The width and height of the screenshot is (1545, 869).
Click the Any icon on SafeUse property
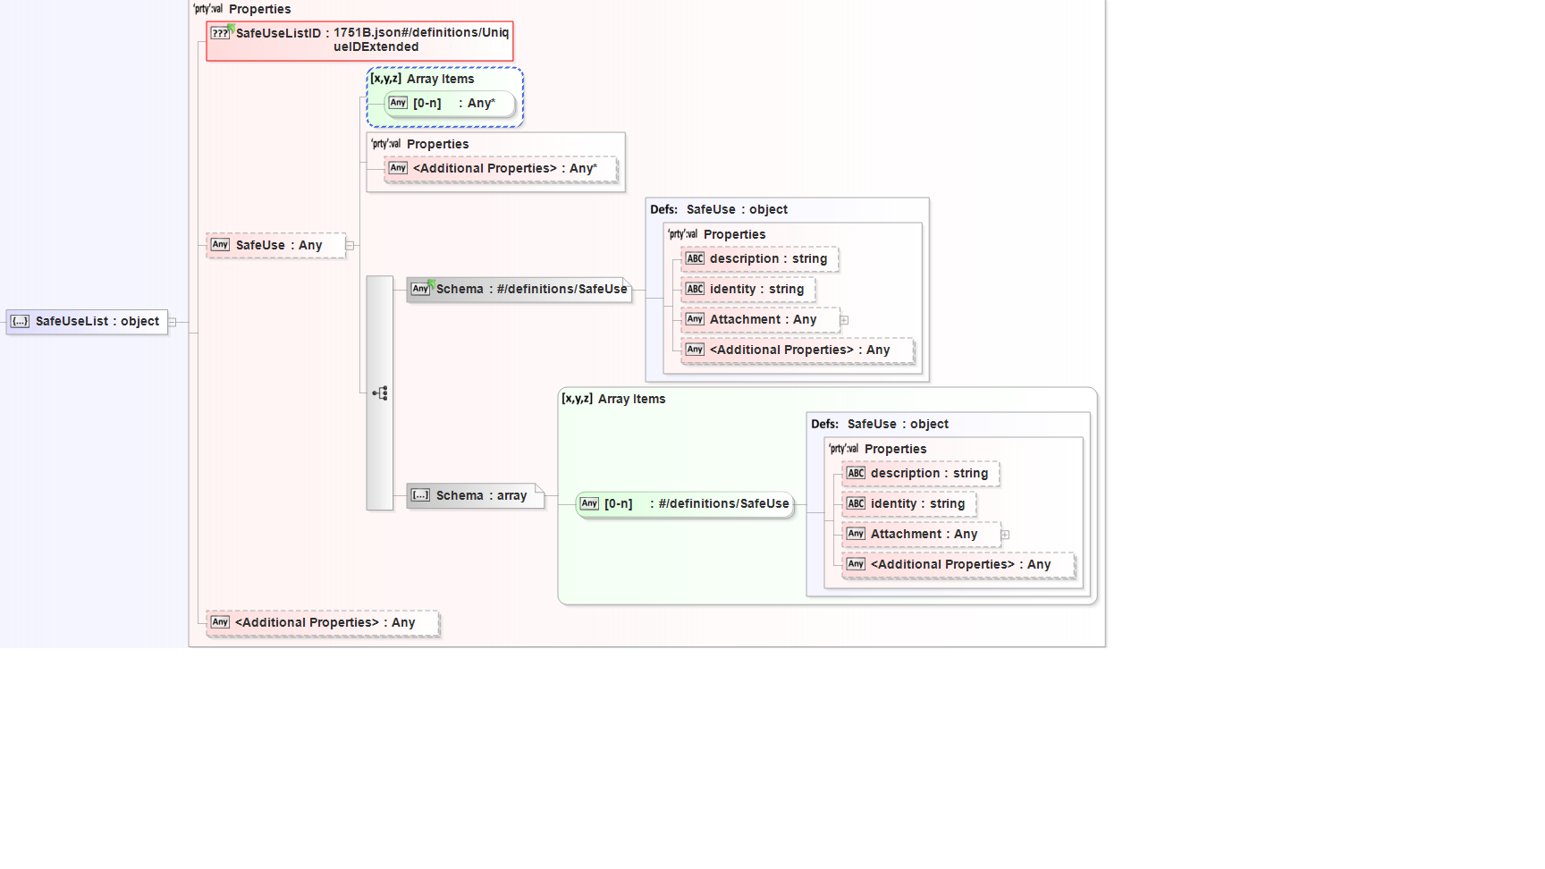220,245
